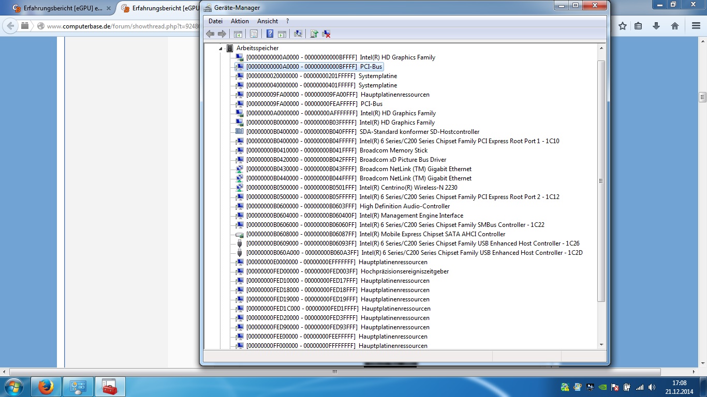Click the browser horizontal scrollbar thumb
This screenshot has width=707, height=397.
(335, 372)
